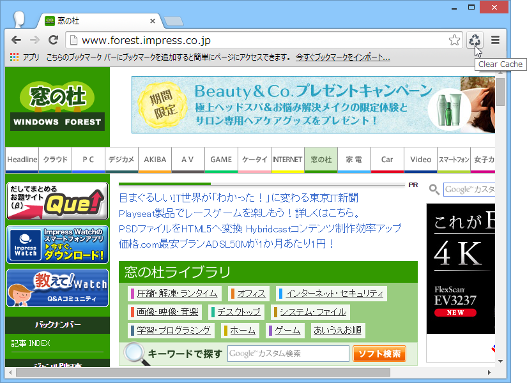Open the Clear Cache extension icon

tap(475, 40)
